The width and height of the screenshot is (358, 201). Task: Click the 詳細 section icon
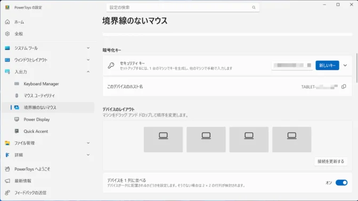7,155
